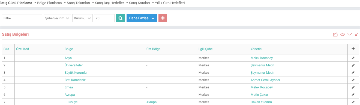Screen dimensions: 360x105
Task: Open the Üniversiteler region link
Action: coord(74,65)
